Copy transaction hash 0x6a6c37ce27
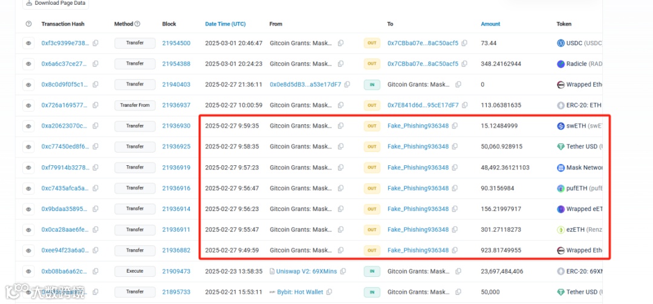The height and width of the screenshot is (304, 653). pyautogui.click(x=96, y=64)
